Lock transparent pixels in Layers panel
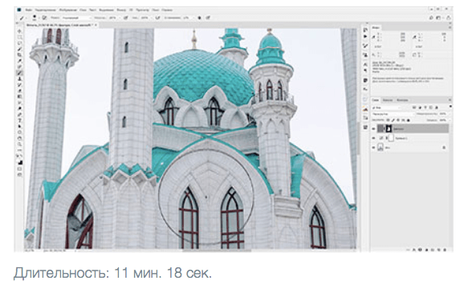This screenshot has width=476, height=297. [x=389, y=120]
